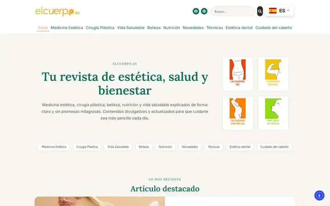Open Vida Saludable nav menu item
Viewport: 330px width, 206px height.
pos(131,28)
